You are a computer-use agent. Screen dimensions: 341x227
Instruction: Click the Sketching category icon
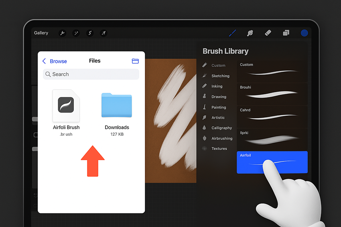tap(205, 75)
